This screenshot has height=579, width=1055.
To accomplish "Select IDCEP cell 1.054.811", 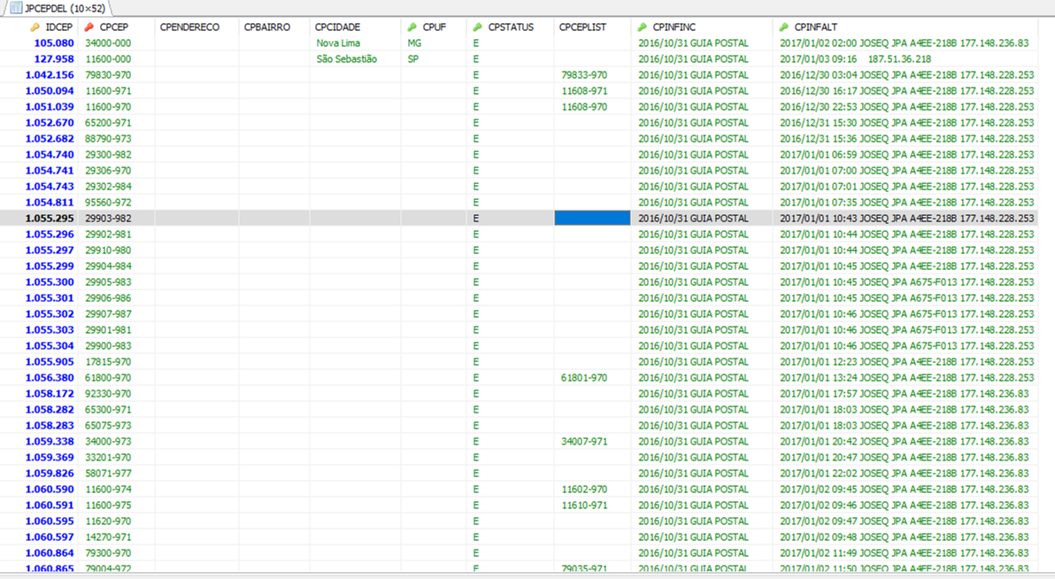I will [x=50, y=203].
